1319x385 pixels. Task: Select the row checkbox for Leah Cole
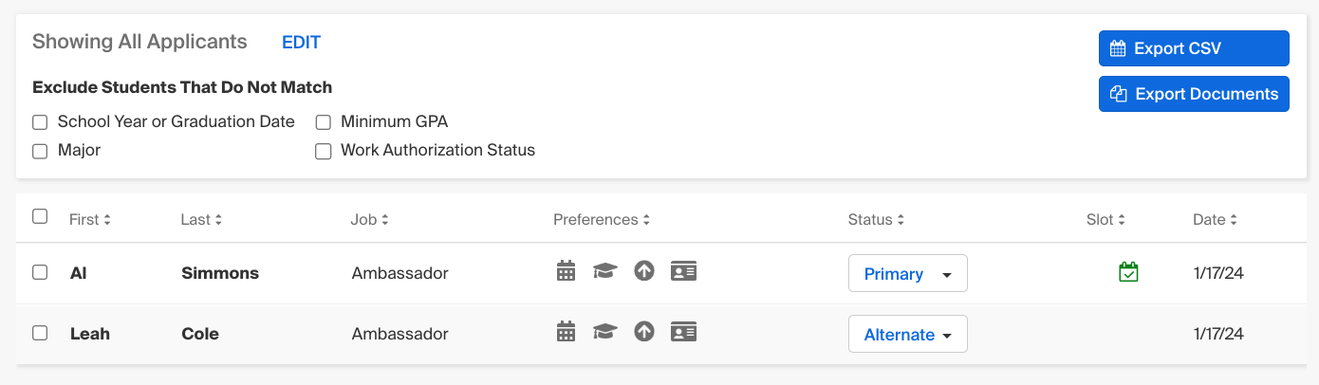click(40, 333)
